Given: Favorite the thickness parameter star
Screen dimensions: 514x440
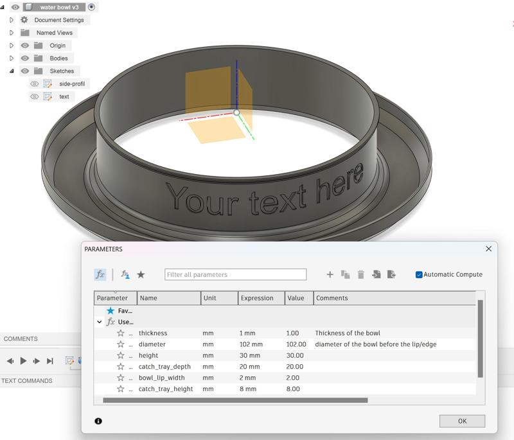Looking at the screenshot, I should (121, 333).
